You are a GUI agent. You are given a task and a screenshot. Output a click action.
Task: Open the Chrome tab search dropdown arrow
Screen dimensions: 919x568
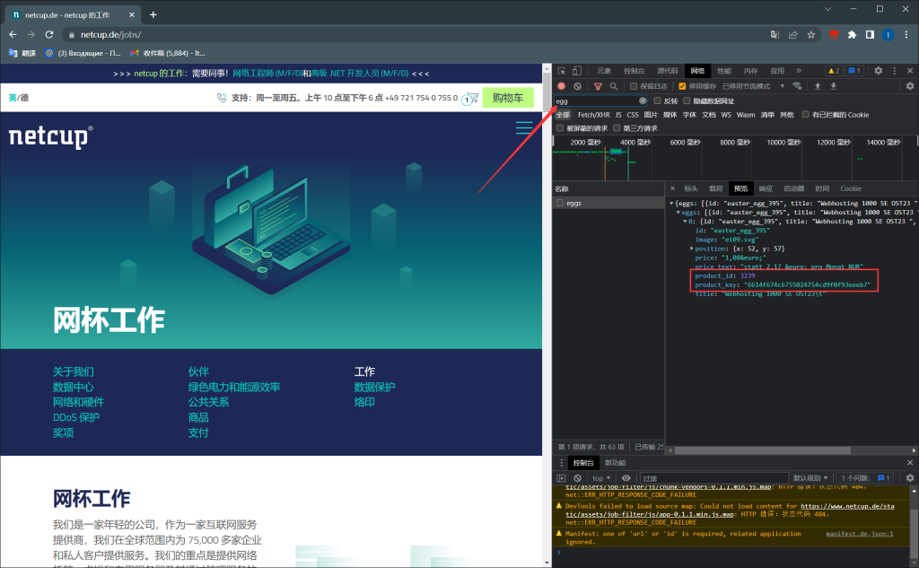click(x=827, y=9)
